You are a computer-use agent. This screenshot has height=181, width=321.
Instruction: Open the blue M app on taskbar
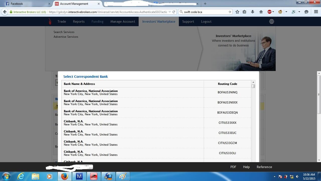click(79, 176)
